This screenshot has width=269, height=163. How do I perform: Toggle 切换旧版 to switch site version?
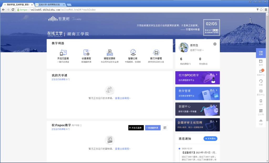coord(261,53)
